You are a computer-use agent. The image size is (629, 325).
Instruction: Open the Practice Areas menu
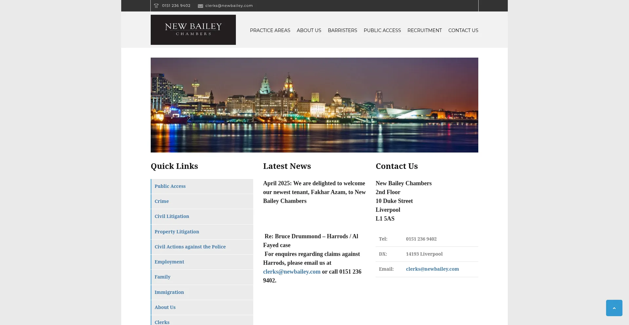coord(270,30)
